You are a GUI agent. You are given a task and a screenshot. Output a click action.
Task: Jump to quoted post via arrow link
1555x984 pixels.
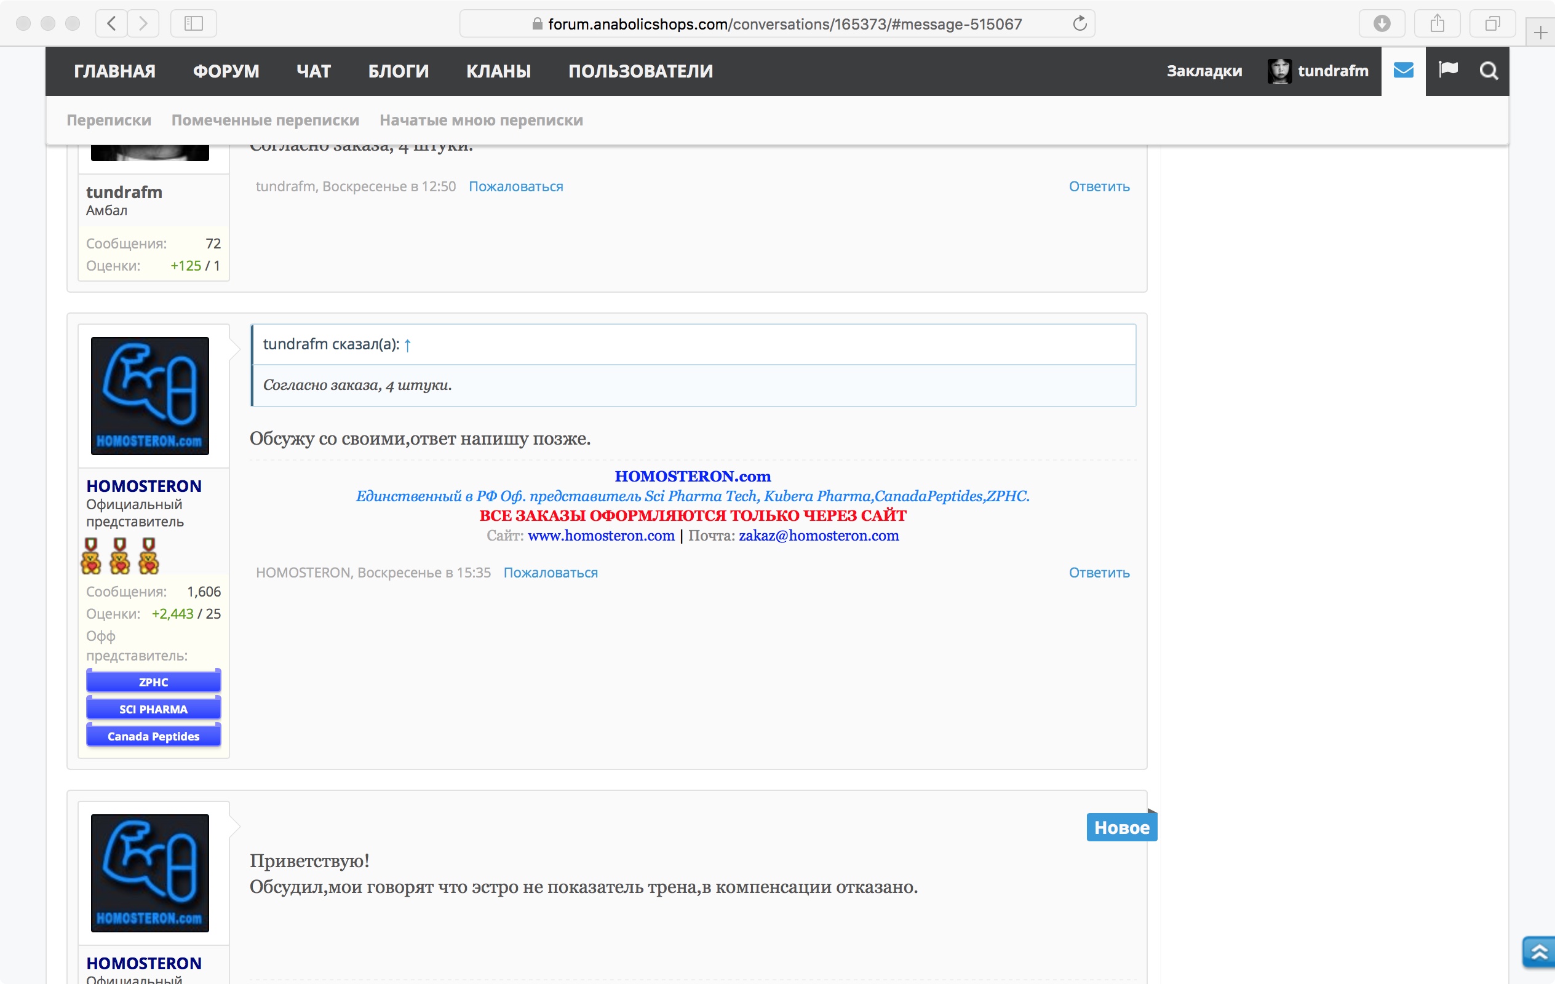click(407, 345)
